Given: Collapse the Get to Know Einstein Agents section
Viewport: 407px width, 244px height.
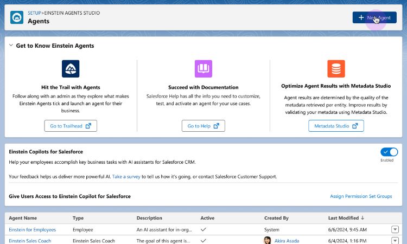Looking at the screenshot, I should click(x=11, y=45).
